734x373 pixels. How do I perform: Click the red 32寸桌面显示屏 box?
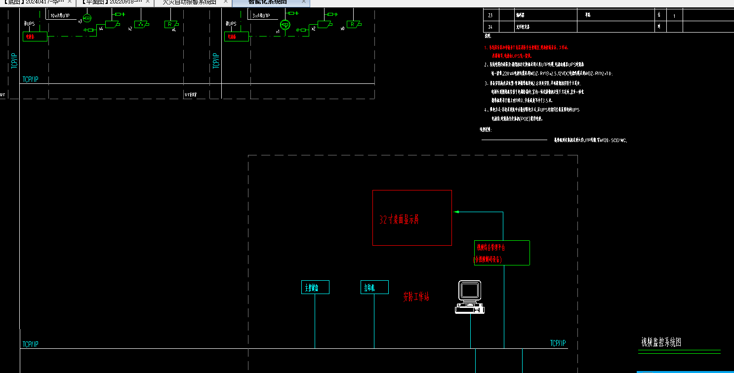412,218
